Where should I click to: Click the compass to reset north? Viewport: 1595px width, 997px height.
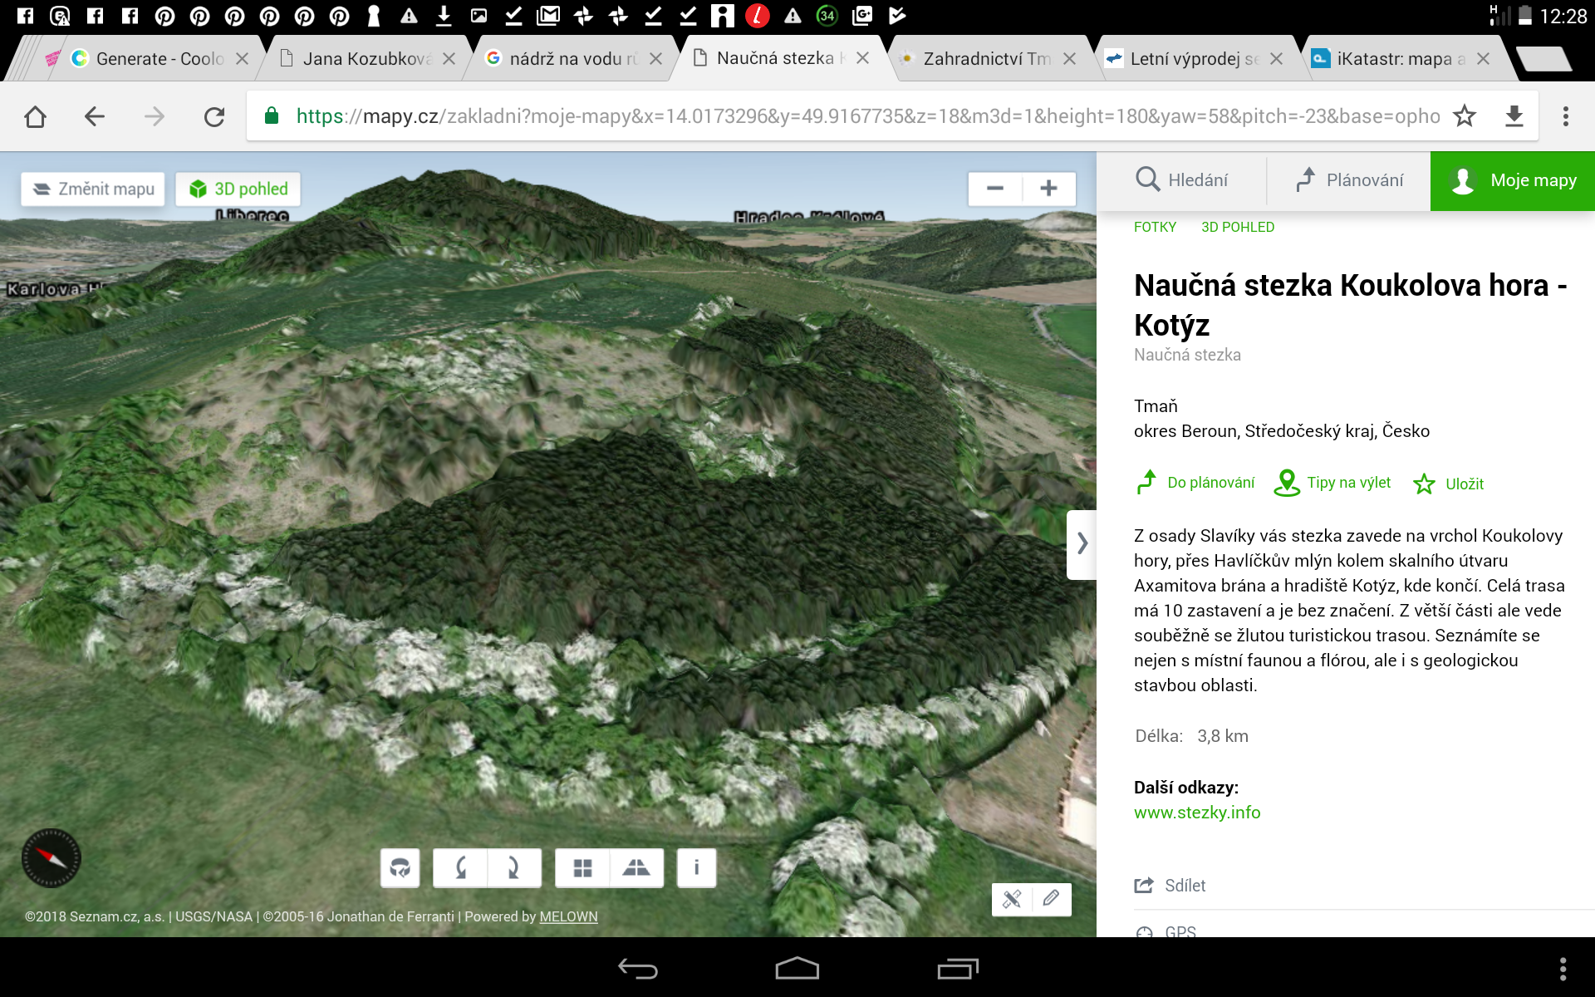point(51,858)
